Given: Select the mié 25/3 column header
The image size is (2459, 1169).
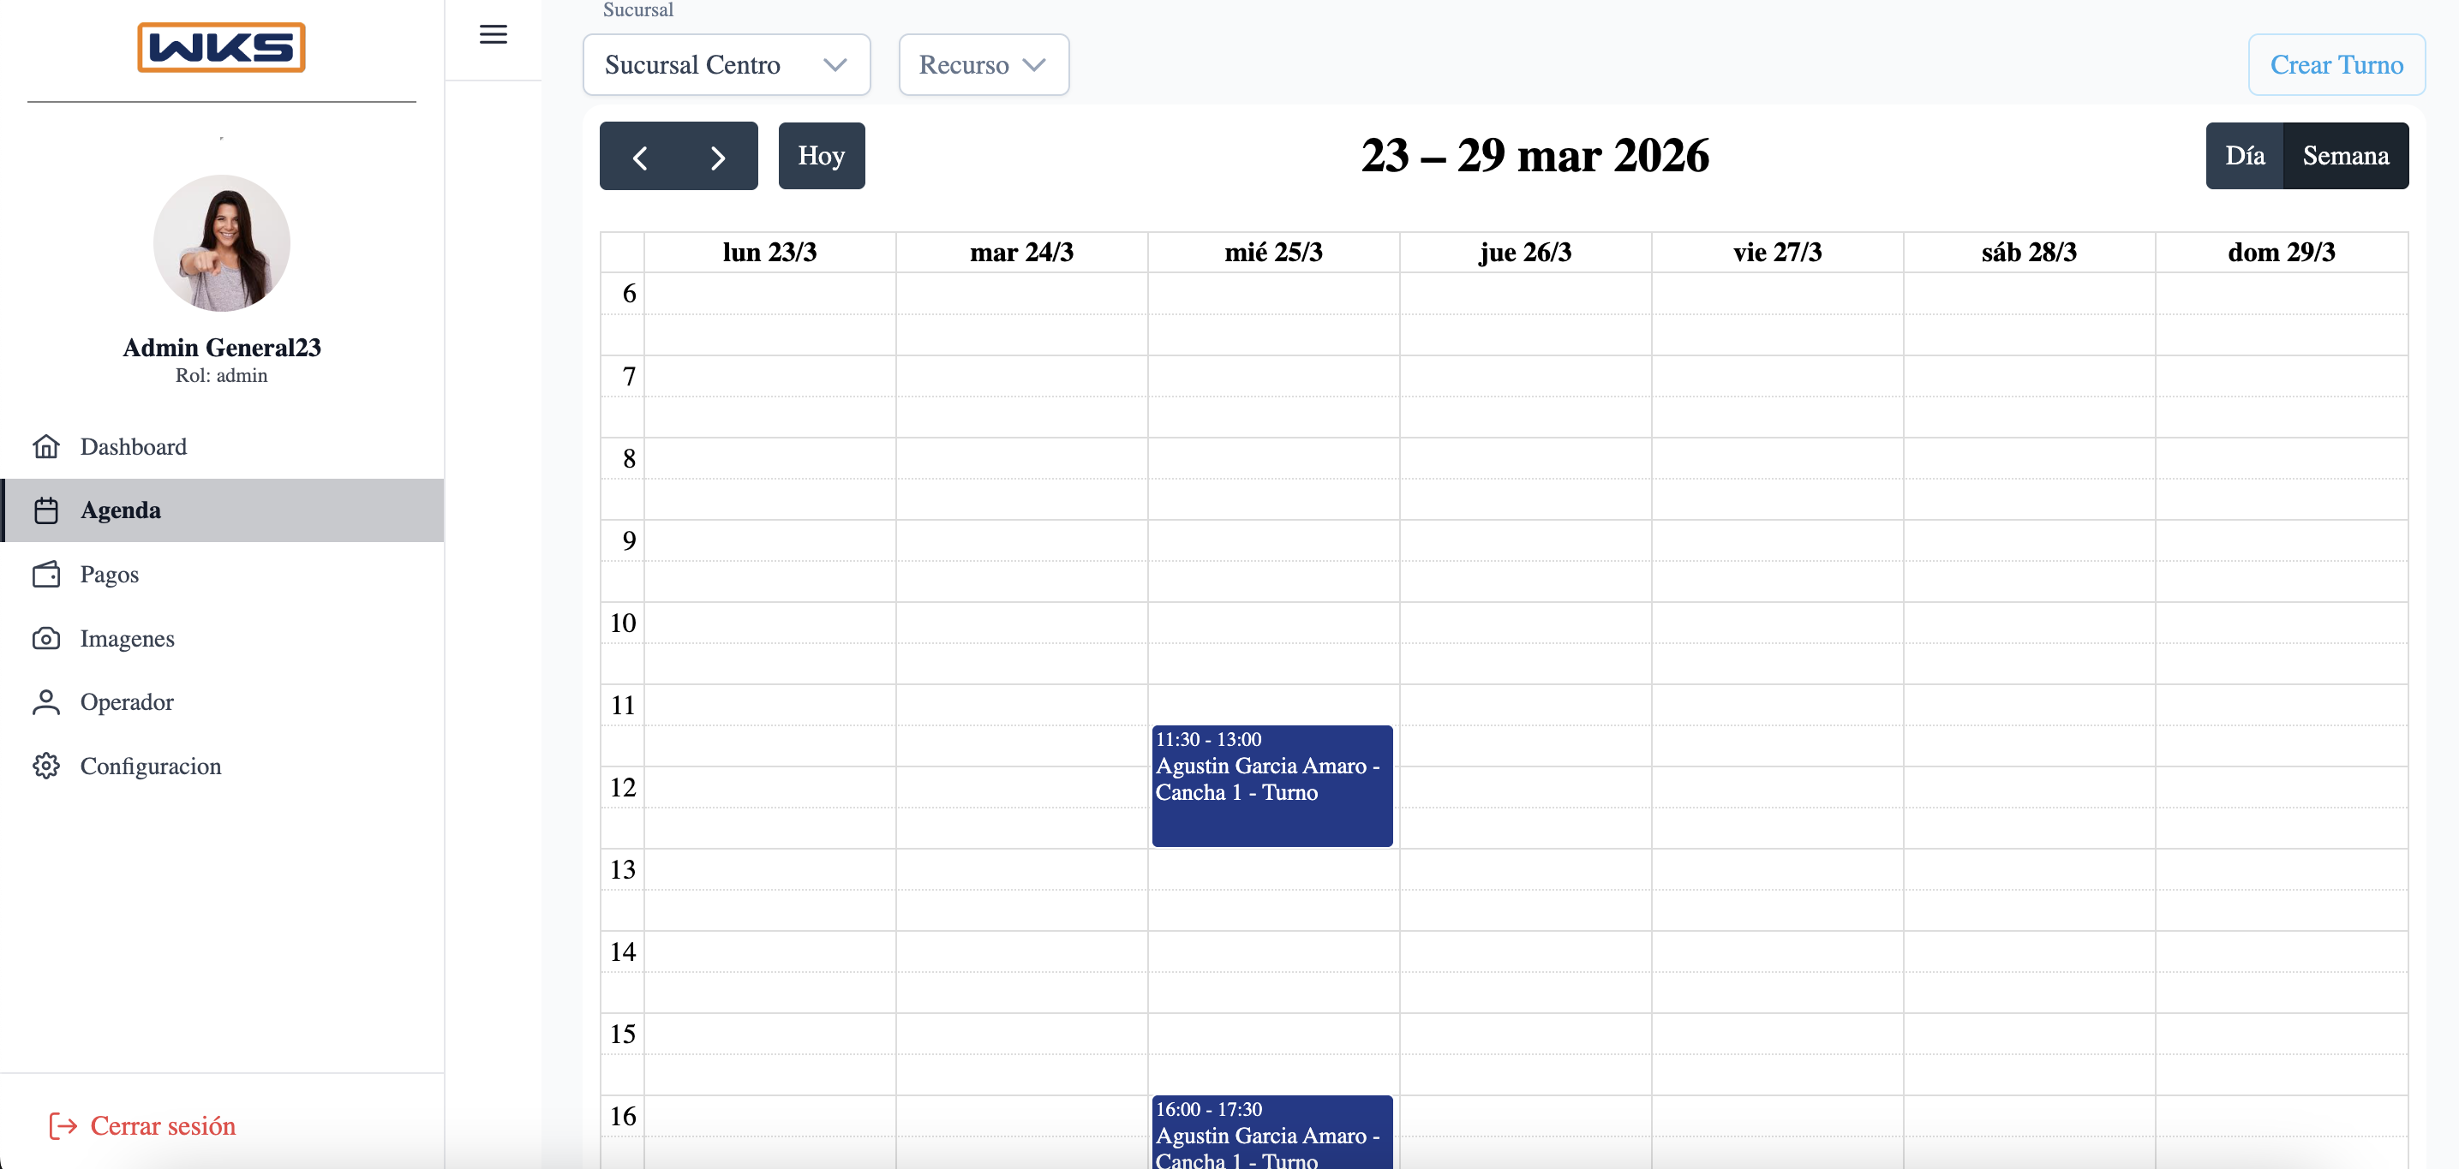Looking at the screenshot, I should pos(1273,251).
